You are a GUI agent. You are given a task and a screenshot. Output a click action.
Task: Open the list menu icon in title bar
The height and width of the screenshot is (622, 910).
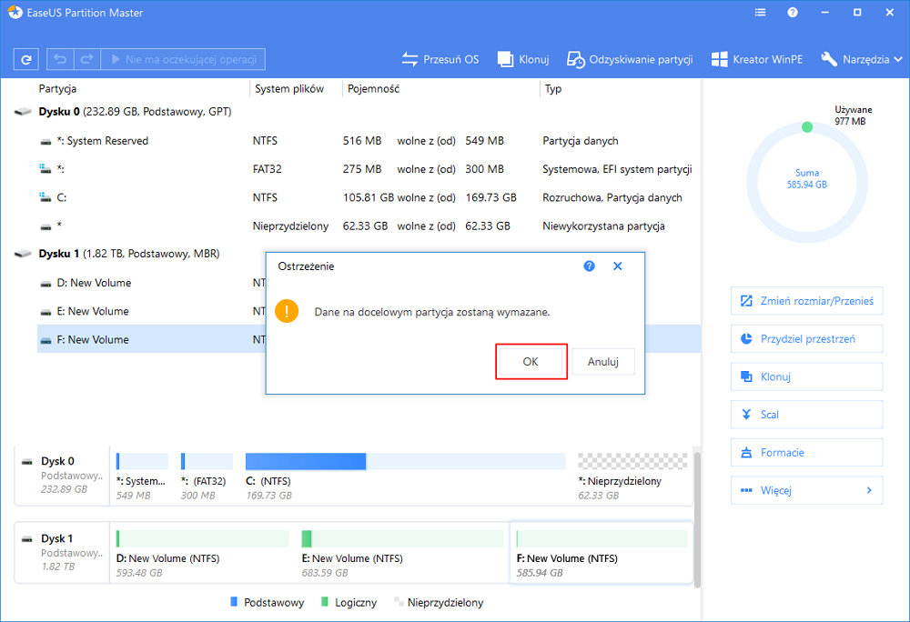[760, 12]
